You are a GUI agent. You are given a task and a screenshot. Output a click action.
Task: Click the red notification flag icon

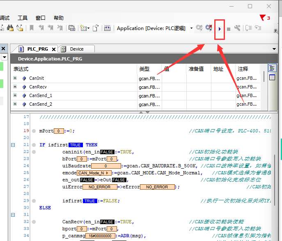coord(262,18)
